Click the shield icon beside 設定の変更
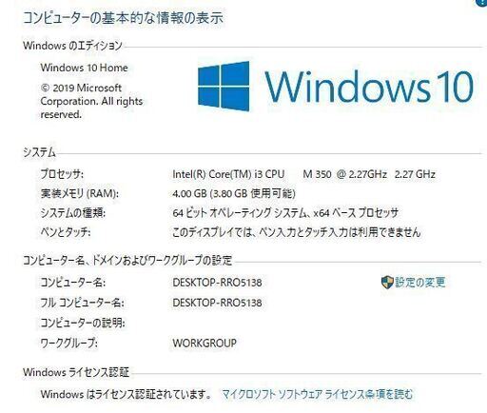487x413 pixels. coord(387,282)
